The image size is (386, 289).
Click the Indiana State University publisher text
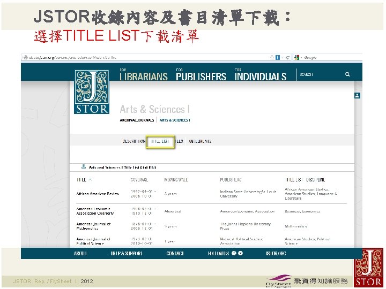pyautogui.click(x=248, y=194)
